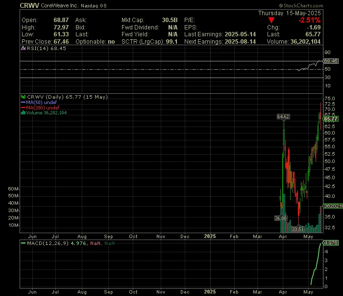The image size is (343, 296).
Task: Click the MA(50) blue line swatch
Action: (x=23, y=102)
